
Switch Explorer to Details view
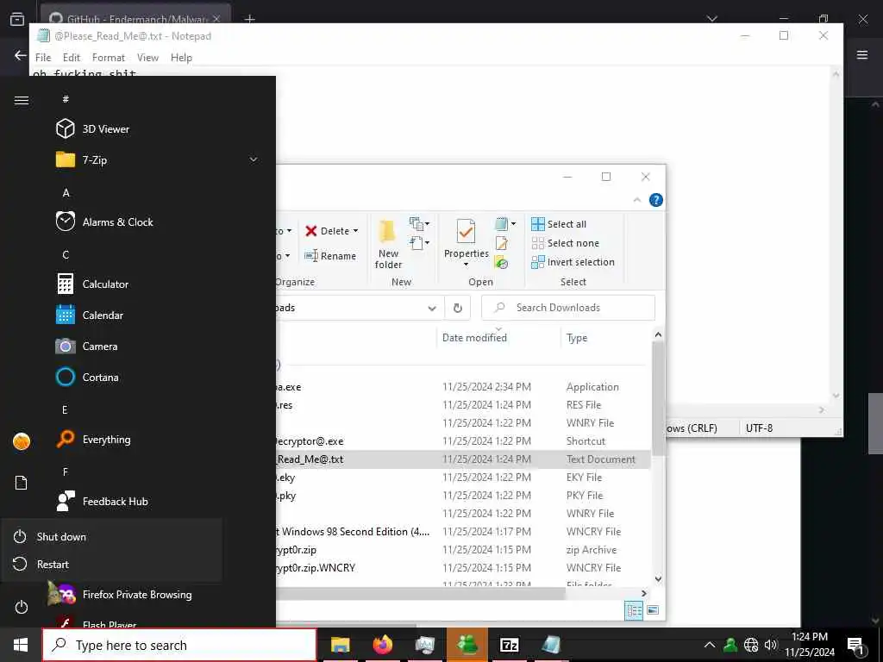tap(634, 610)
